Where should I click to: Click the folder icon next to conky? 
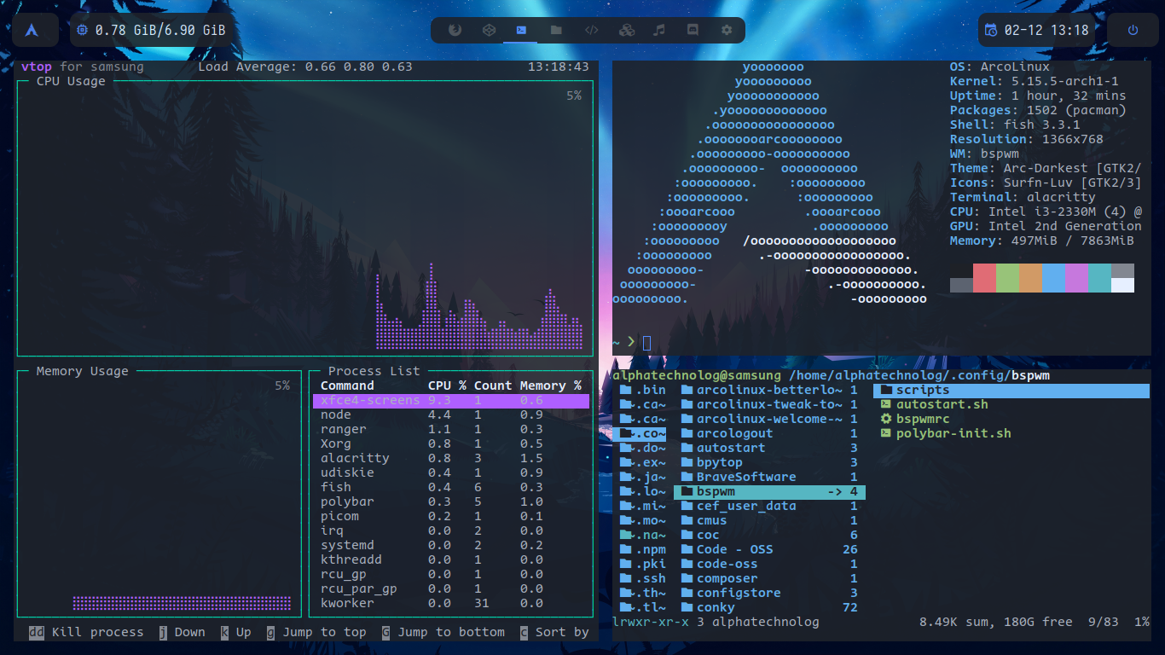(x=687, y=607)
